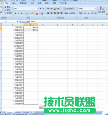Toggle Bottom Align for the cell

[55, 9]
